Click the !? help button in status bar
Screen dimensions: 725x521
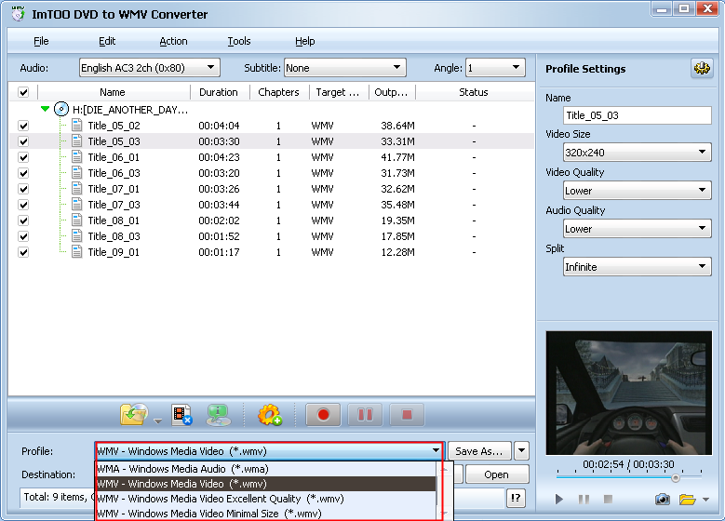point(516,498)
